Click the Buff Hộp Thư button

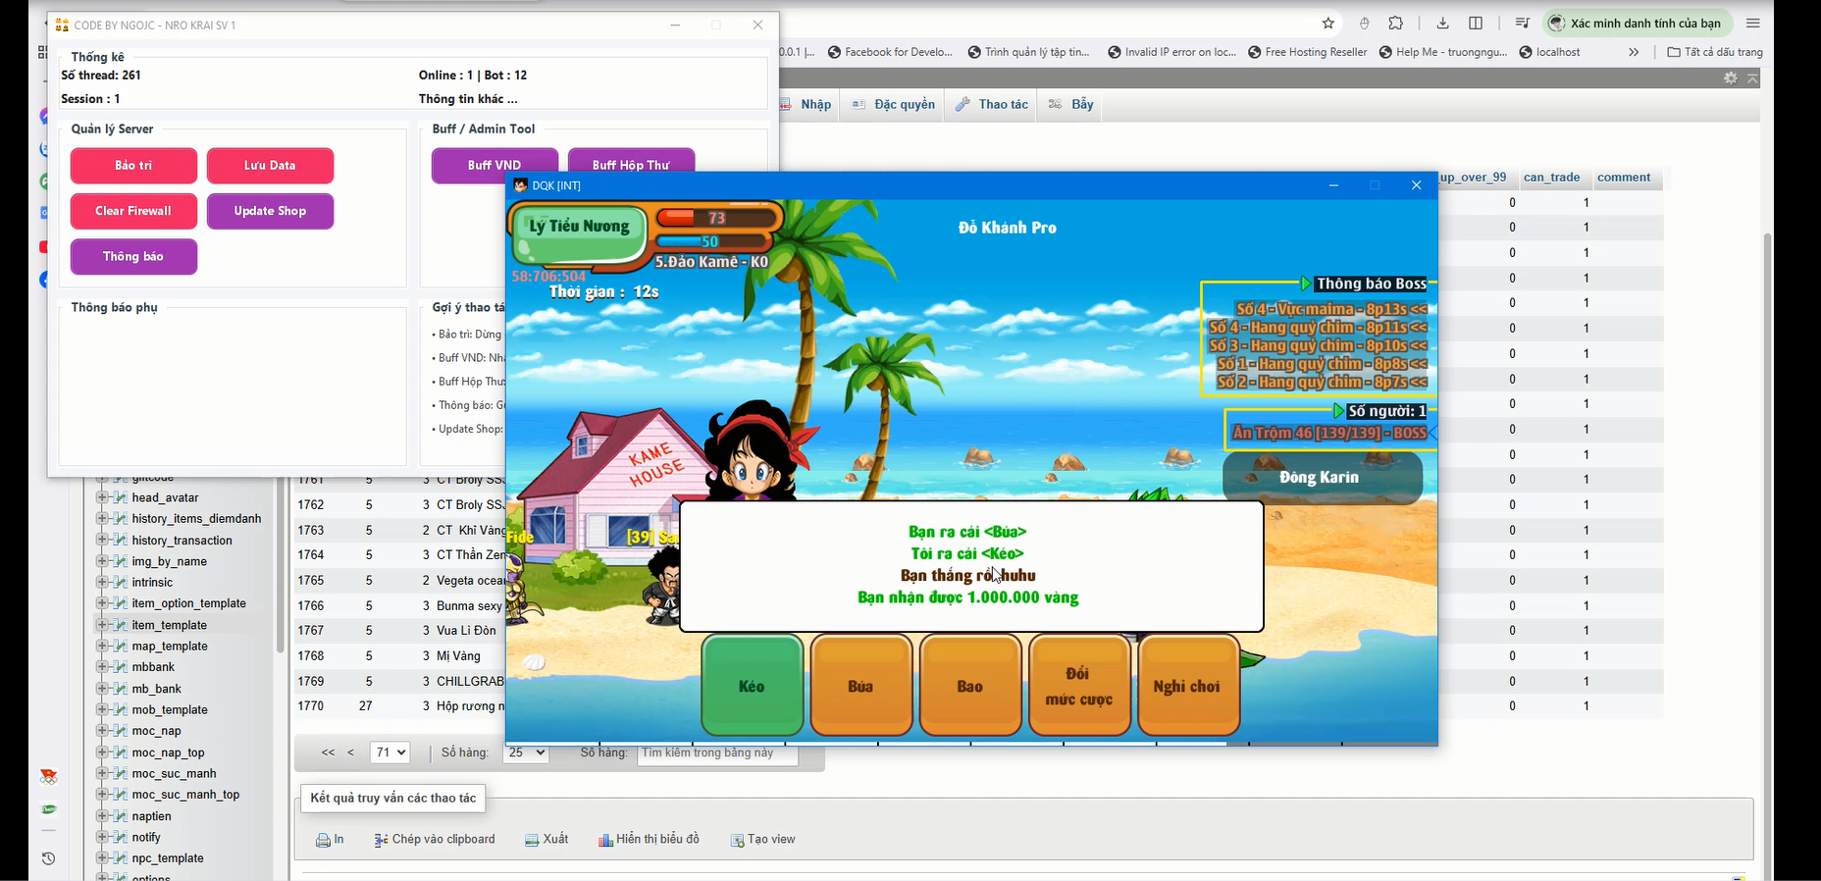coord(631,165)
